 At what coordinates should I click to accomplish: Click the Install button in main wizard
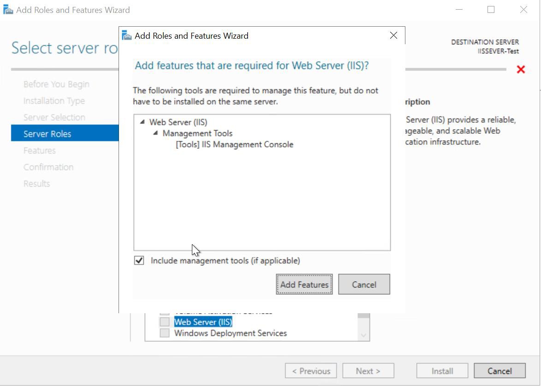(x=442, y=371)
